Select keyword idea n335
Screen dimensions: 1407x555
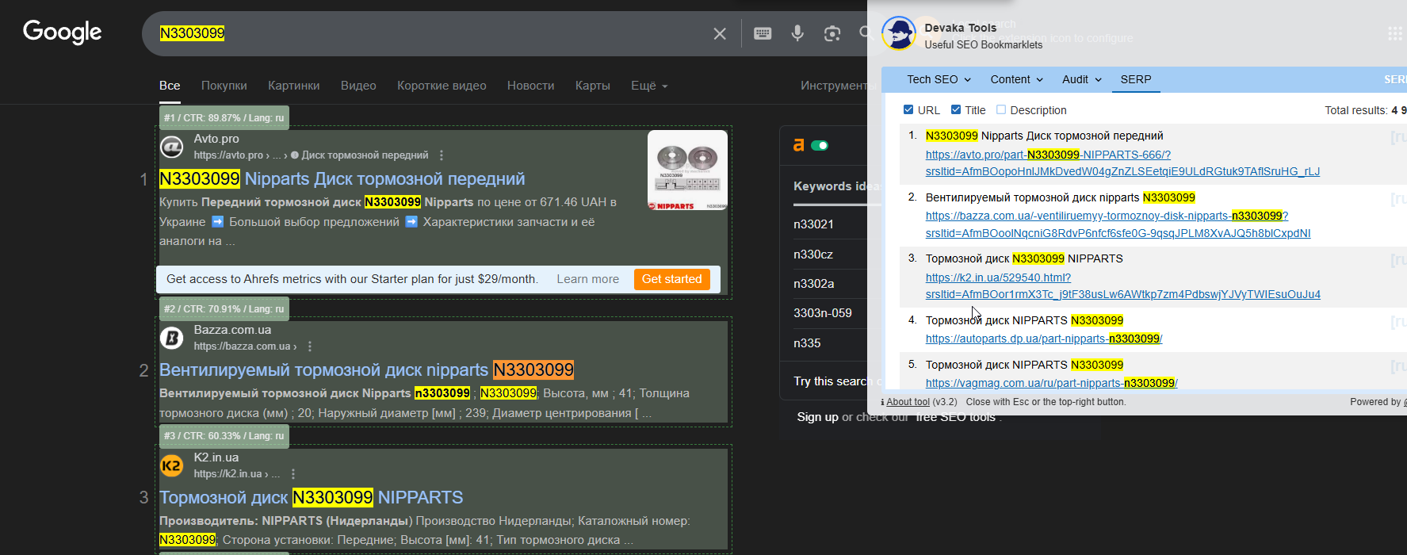pyautogui.click(x=808, y=343)
